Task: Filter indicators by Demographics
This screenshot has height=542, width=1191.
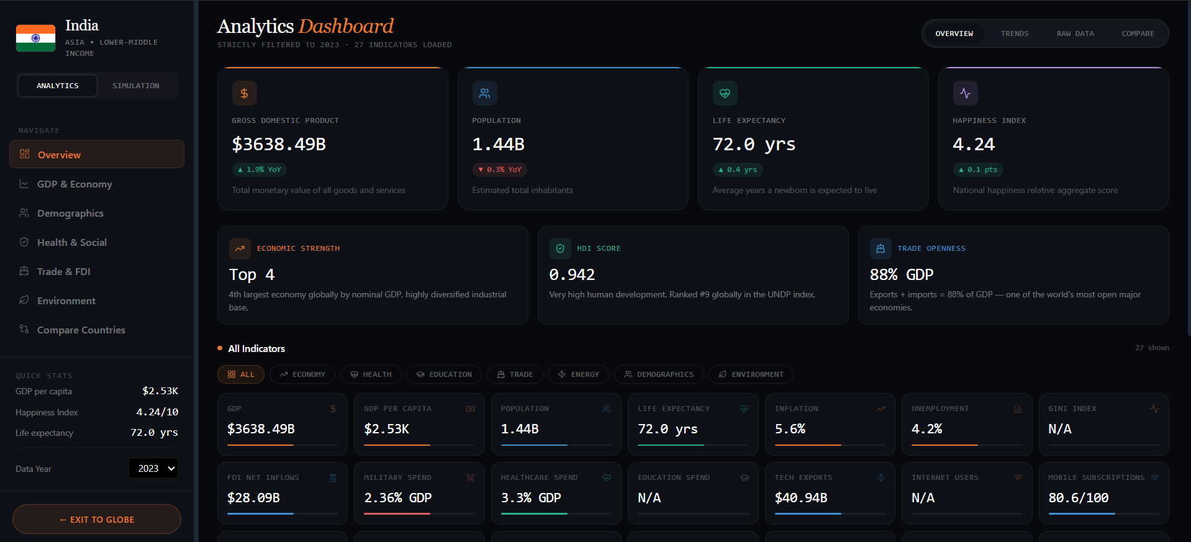Action: point(659,374)
